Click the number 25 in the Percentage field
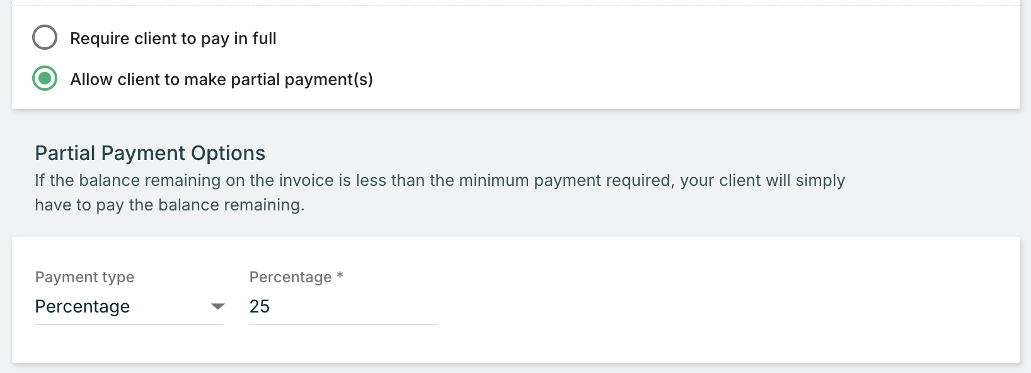This screenshot has width=1031, height=373. pyautogui.click(x=260, y=307)
